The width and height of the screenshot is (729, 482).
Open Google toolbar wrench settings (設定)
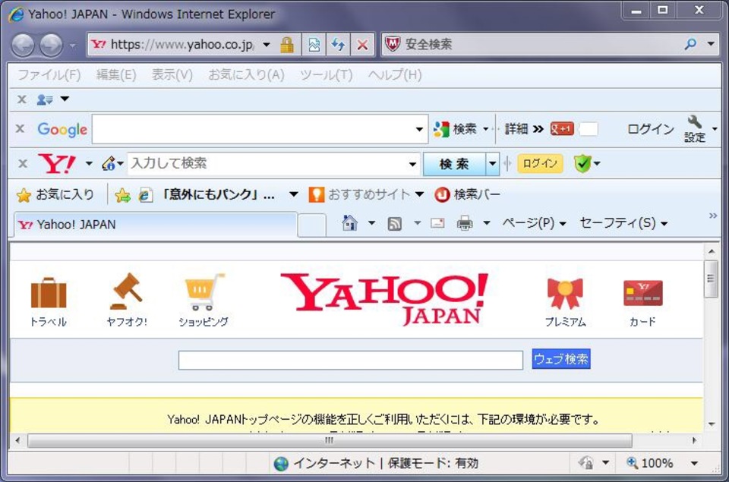695,129
